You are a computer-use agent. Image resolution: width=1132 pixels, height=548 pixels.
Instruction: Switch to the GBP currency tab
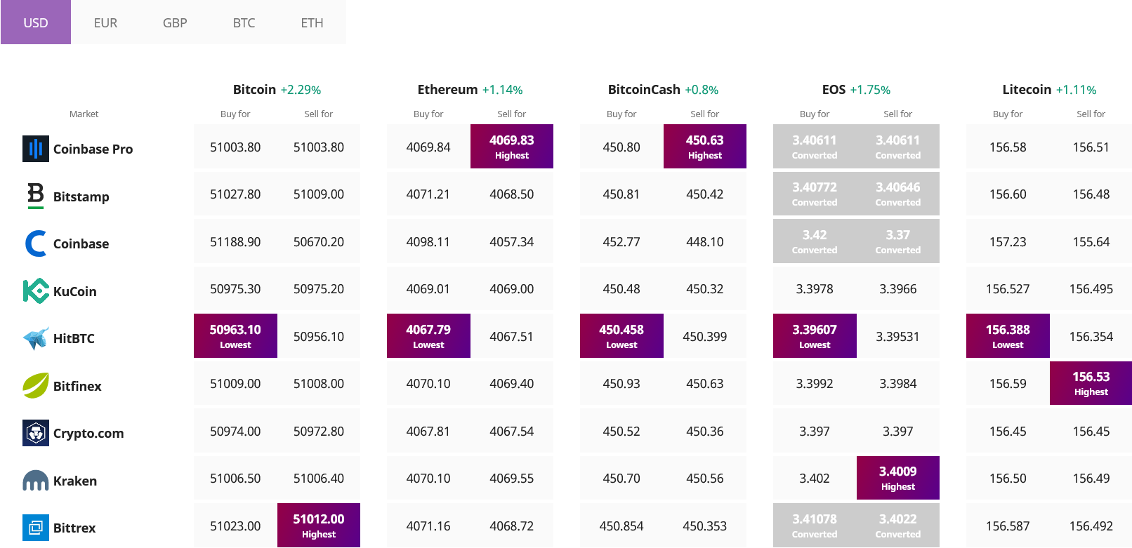[175, 22]
